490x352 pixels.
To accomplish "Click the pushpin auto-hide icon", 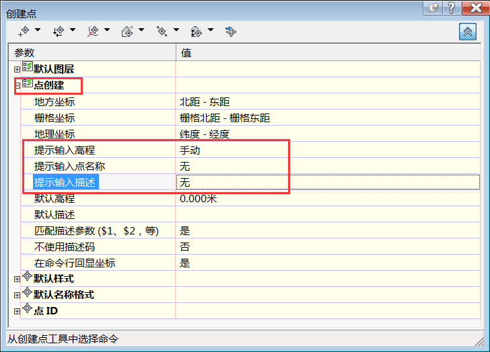I will (x=433, y=8).
